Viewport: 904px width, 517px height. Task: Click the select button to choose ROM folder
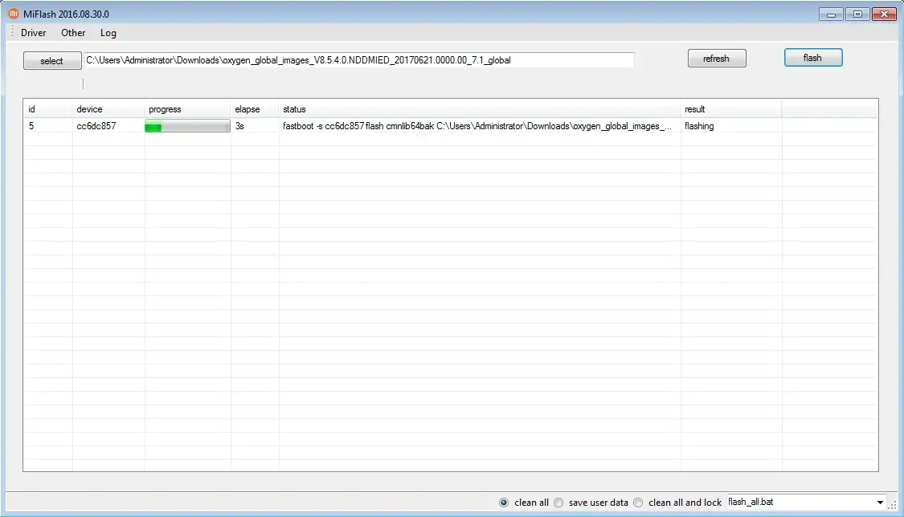(x=51, y=61)
